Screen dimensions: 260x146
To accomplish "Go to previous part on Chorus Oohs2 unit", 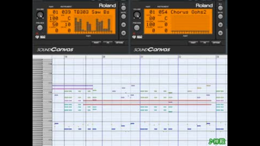I will (220, 33).
